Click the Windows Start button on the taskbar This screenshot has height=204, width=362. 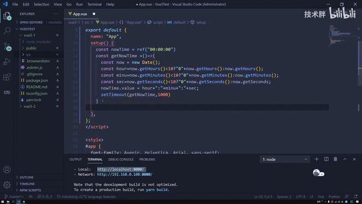tap(2, 202)
